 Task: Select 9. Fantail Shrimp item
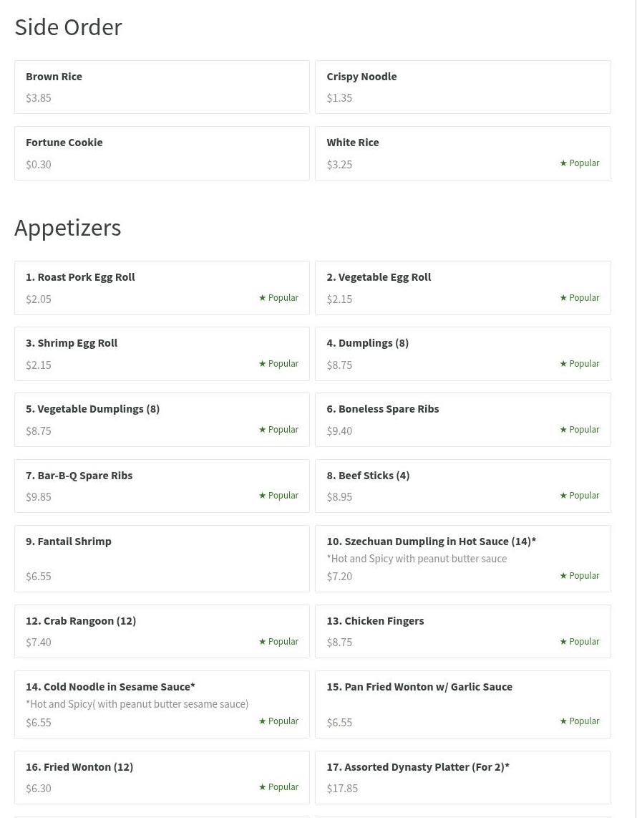[x=162, y=559]
